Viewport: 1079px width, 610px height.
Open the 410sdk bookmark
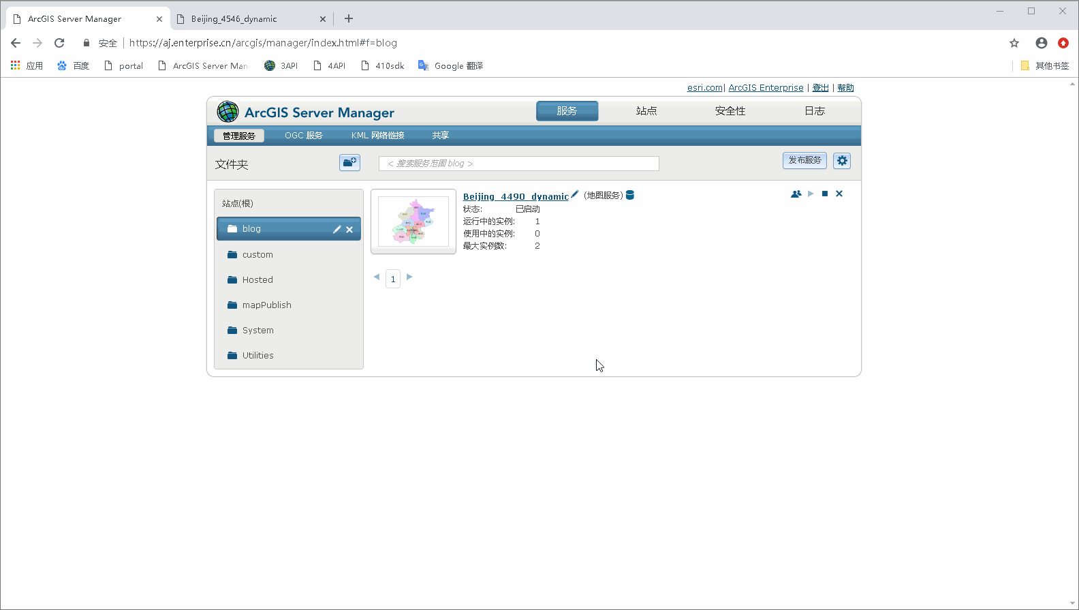382,65
